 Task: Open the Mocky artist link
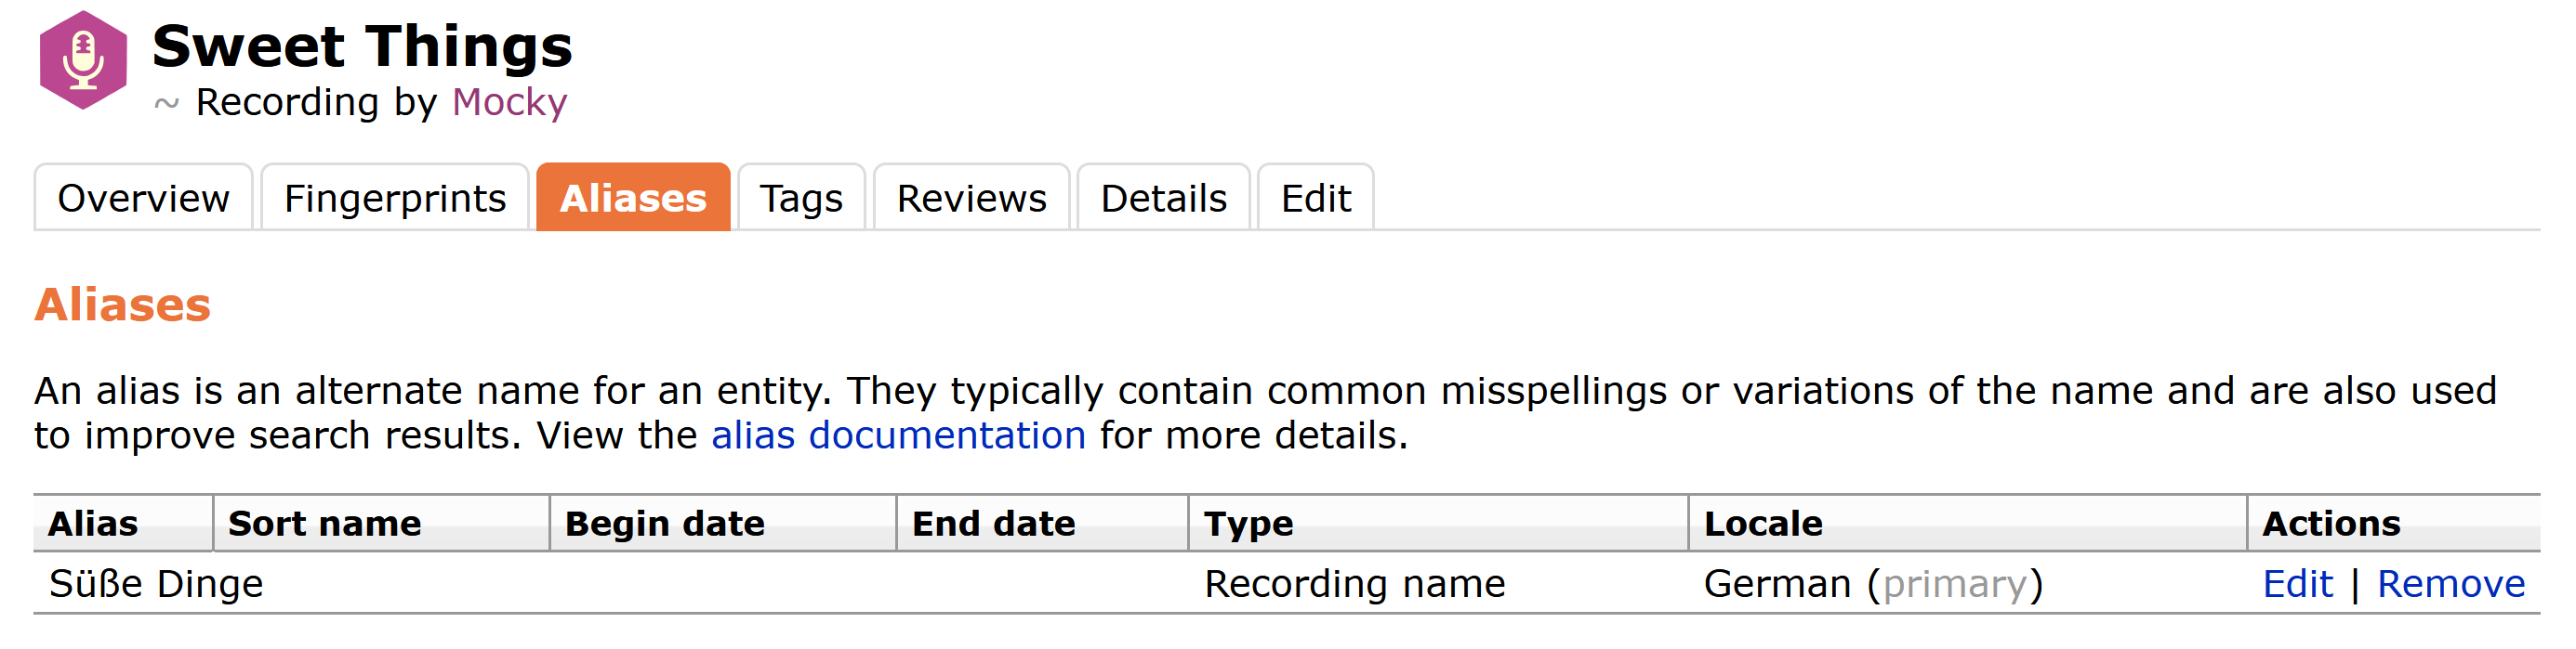pos(509,102)
